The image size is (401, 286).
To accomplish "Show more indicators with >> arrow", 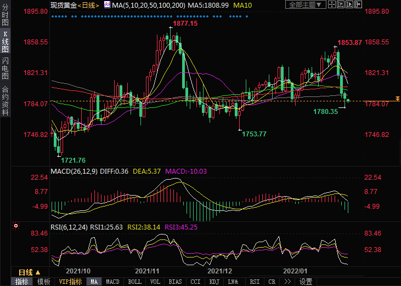I will (x=287, y=282).
